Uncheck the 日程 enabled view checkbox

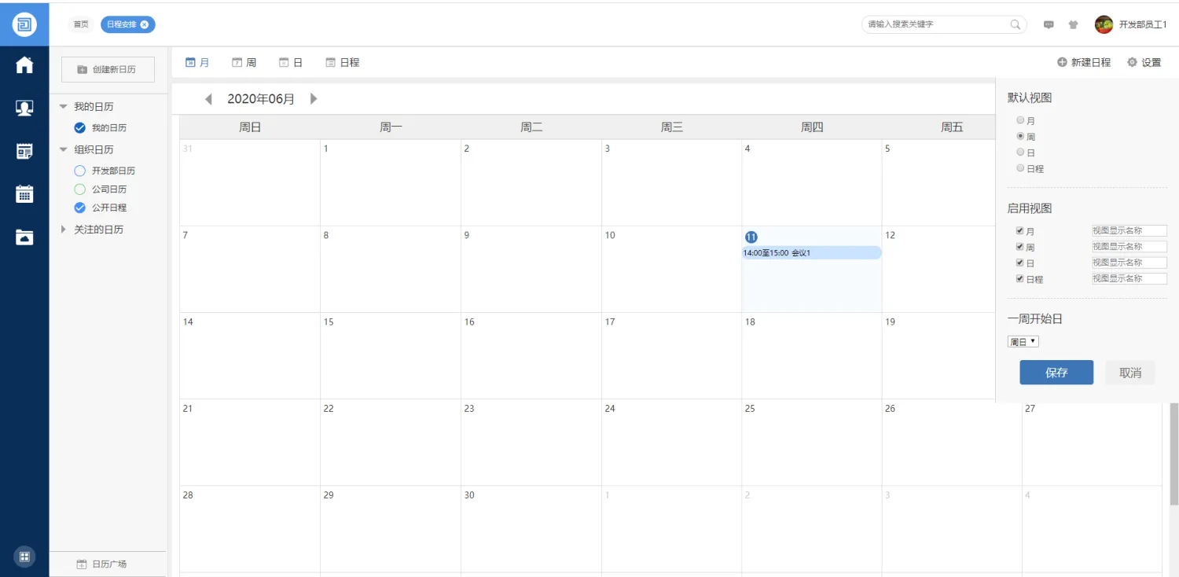(x=1020, y=278)
